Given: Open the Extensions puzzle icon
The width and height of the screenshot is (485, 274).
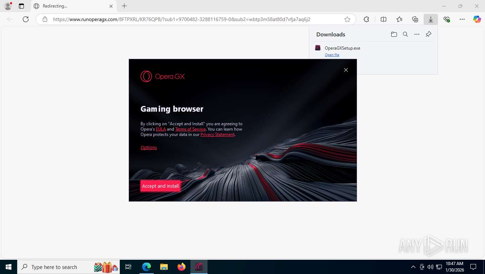Looking at the screenshot, I should [x=366, y=19].
